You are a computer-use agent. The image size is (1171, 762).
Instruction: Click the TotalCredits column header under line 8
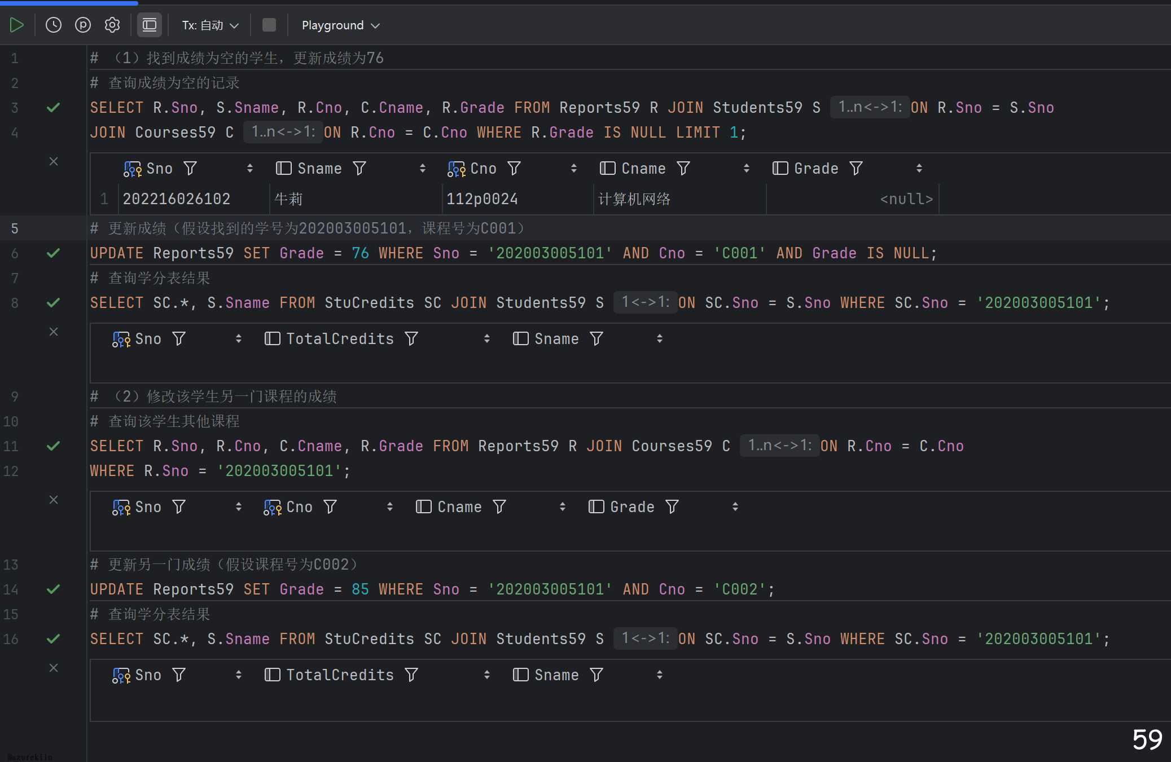(x=340, y=338)
